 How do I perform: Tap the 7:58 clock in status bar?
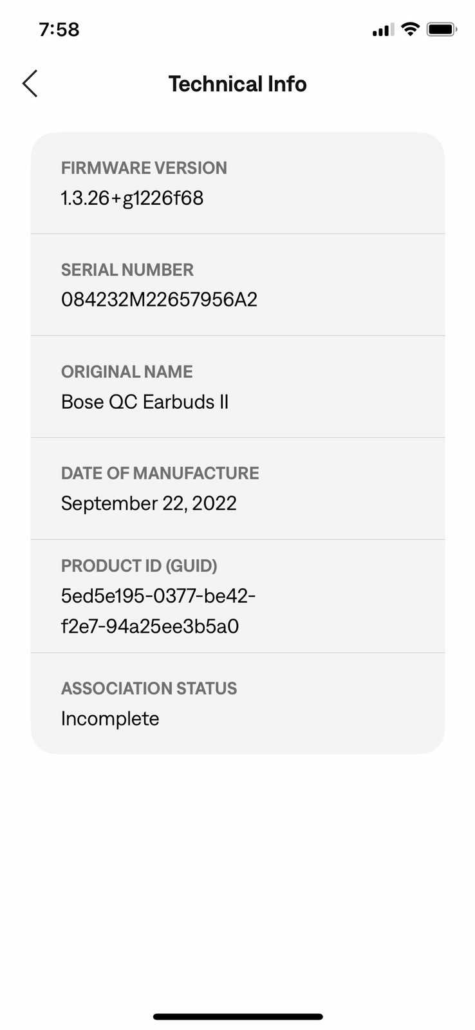59,30
